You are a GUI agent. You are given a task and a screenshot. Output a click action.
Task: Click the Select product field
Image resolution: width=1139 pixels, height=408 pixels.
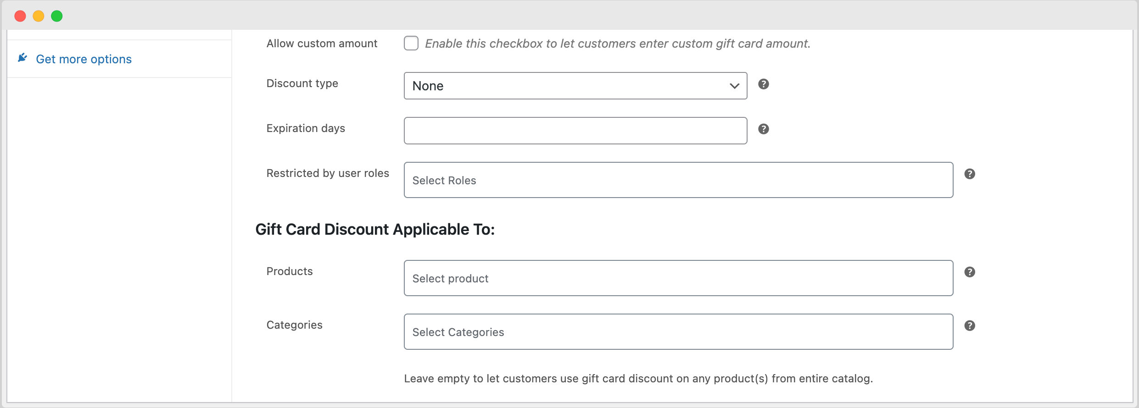pos(678,278)
